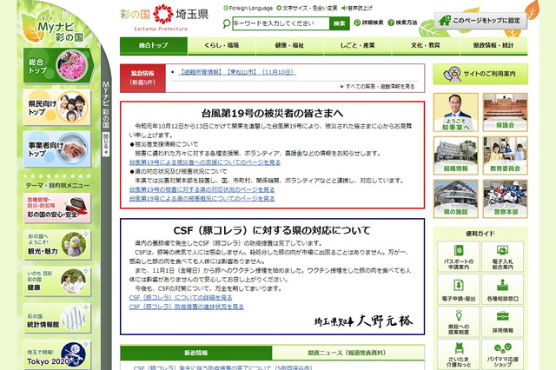Open 彩の国の安心・安全 banner
This screenshot has width=556, height=370.
point(56,208)
